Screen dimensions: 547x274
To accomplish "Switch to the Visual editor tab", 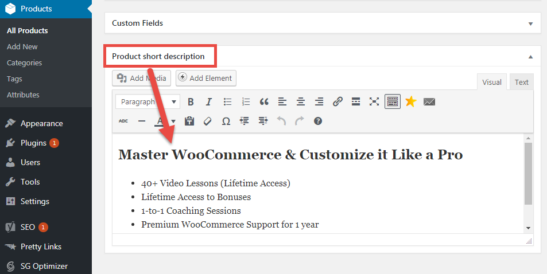I will coord(491,83).
